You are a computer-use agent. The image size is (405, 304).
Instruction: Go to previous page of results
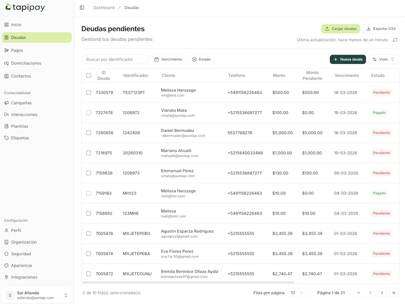[371, 293]
